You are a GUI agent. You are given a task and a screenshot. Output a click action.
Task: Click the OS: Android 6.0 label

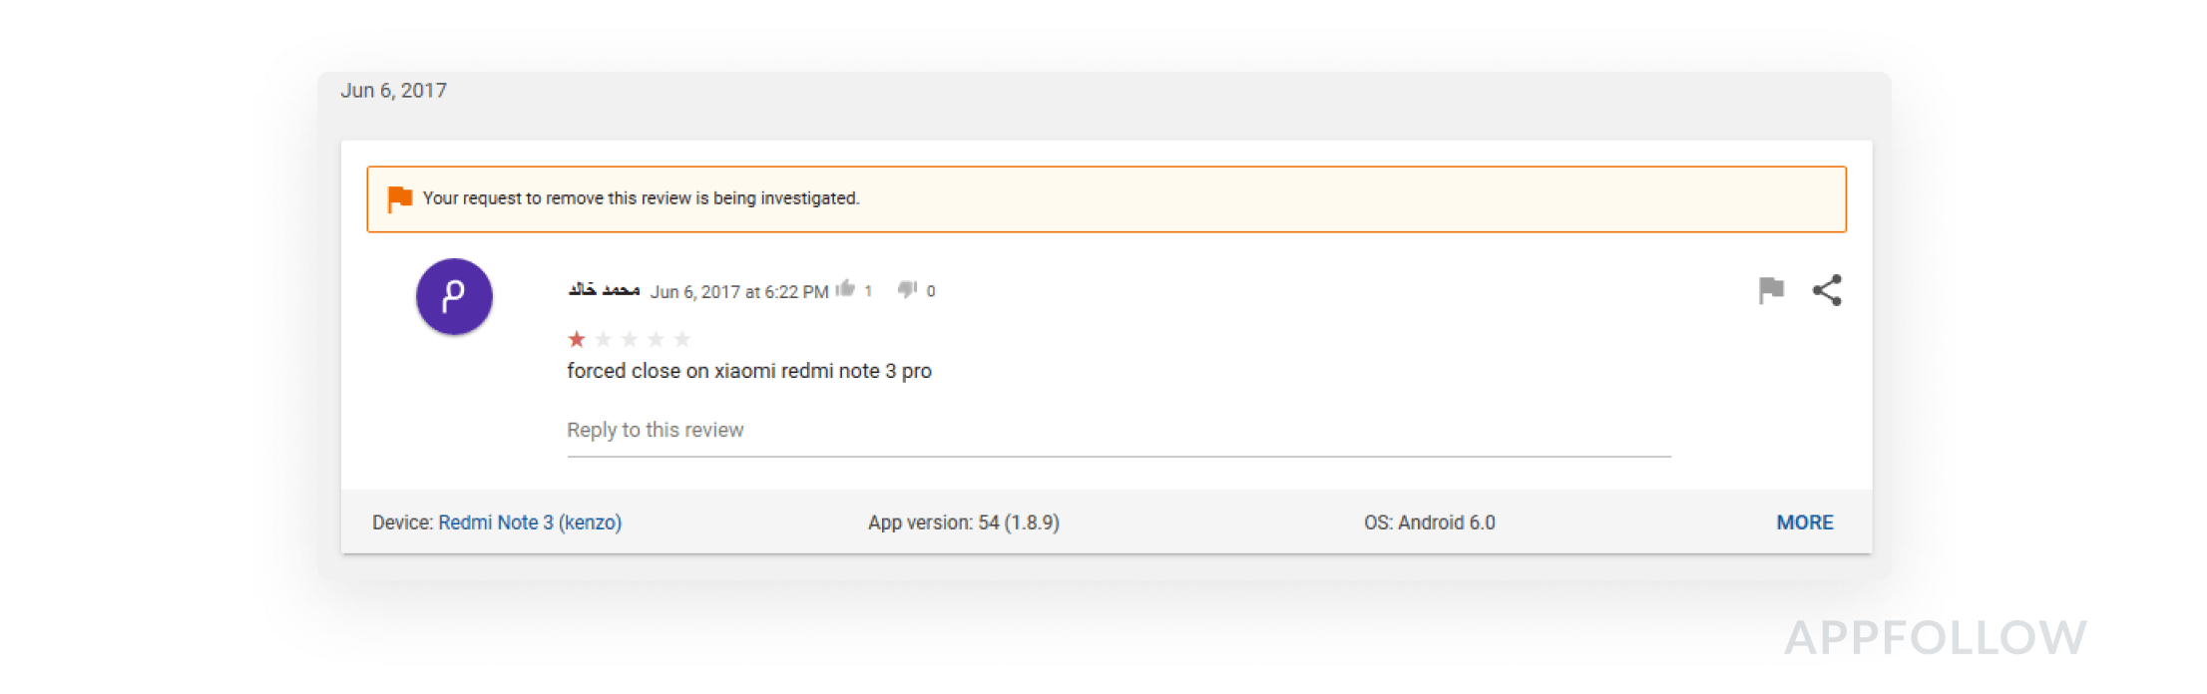[x=1429, y=522]
